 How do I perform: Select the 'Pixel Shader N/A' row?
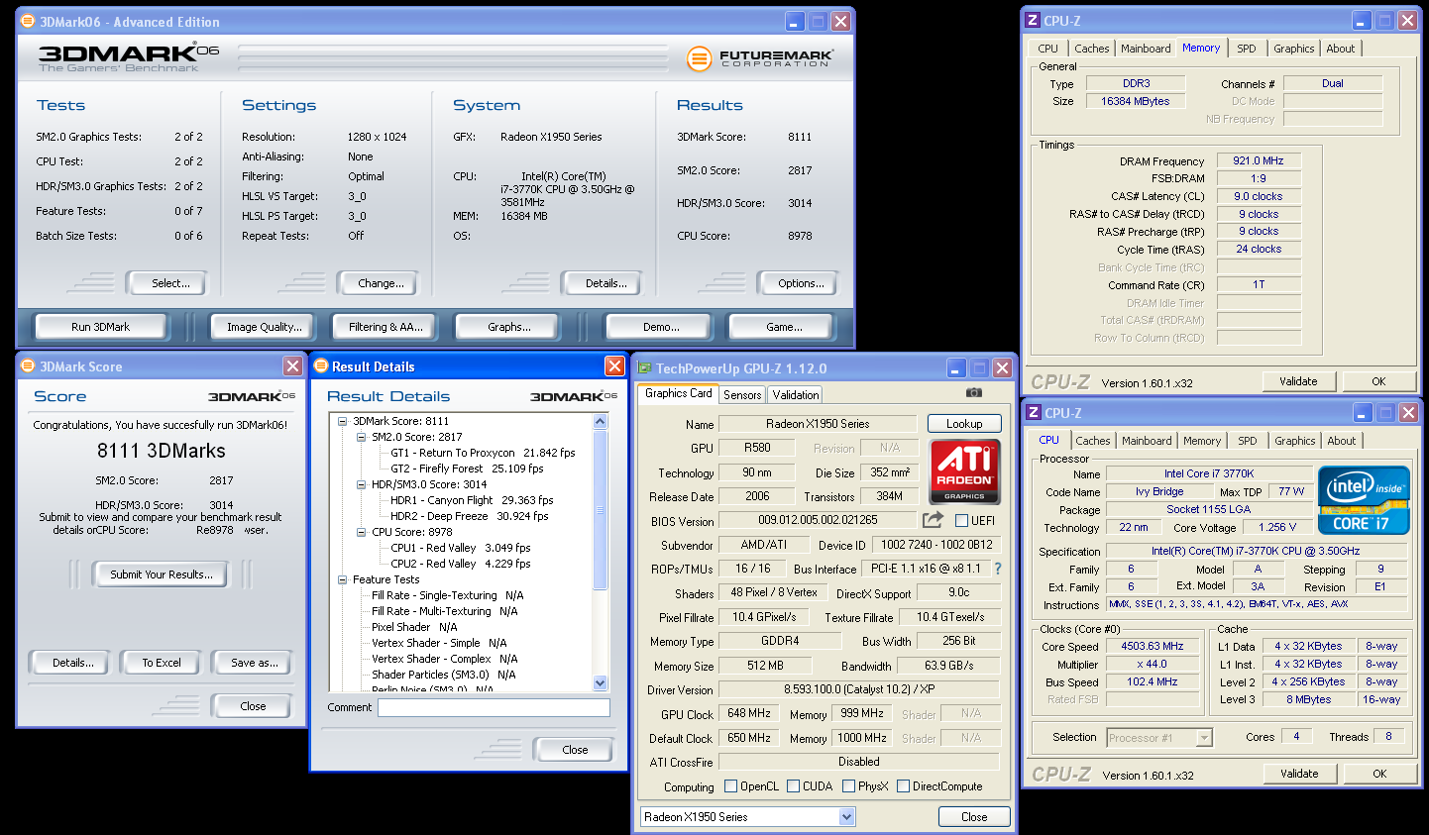click(414, 627)
